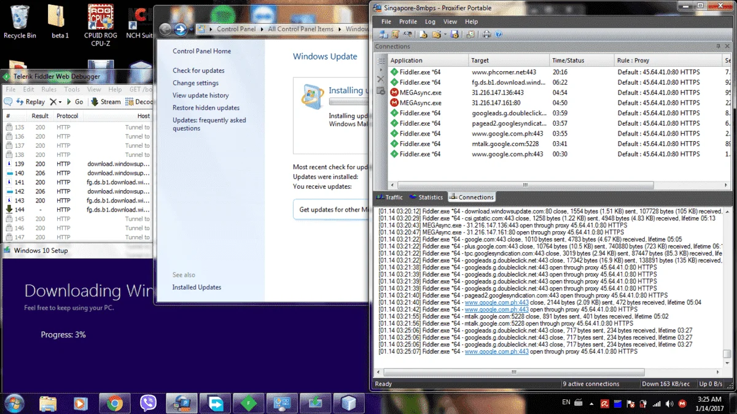Image resolution: width=737 pixels, height=414 pixels.
Task: Open Fiddler Rules menu
Action: (x=49, y=90)
